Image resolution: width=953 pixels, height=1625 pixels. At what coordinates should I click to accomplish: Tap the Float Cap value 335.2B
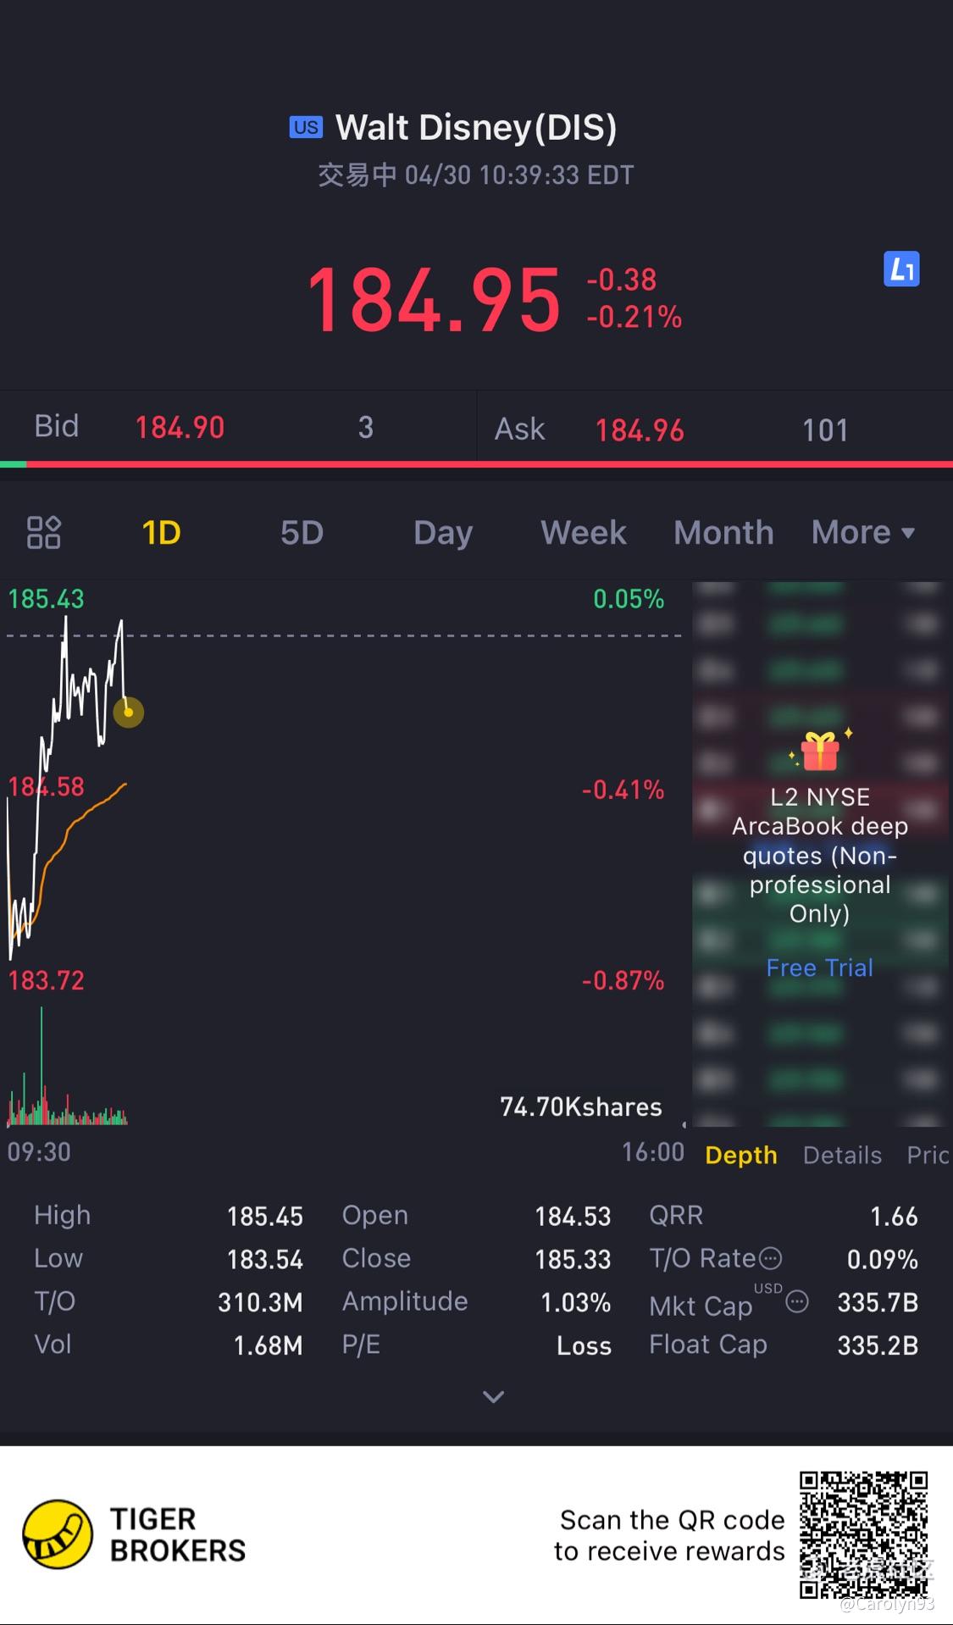(878, 1345)
